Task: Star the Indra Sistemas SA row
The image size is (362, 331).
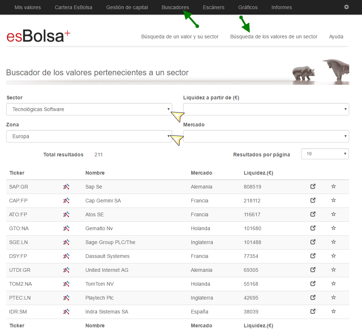Action: click(334, 311)
